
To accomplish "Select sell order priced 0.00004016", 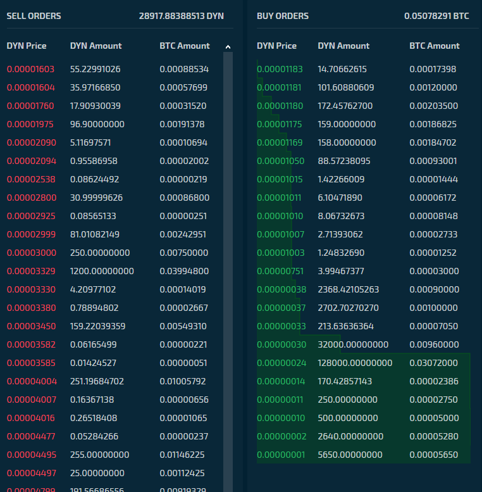I will point(115,418).
